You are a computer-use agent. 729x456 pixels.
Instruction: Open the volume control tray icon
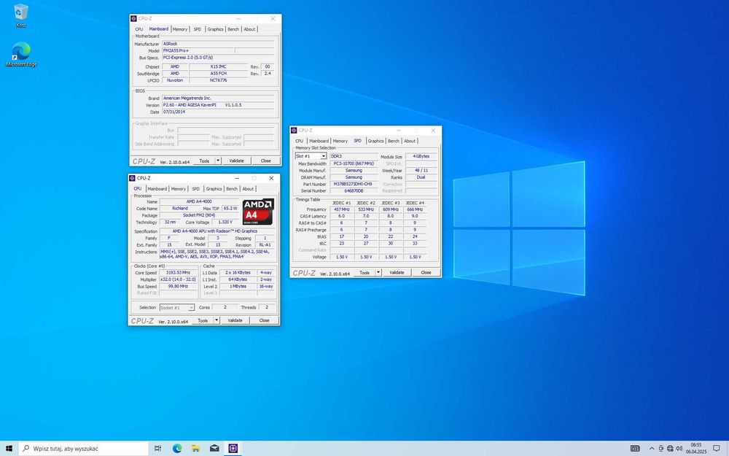(679, 449)
